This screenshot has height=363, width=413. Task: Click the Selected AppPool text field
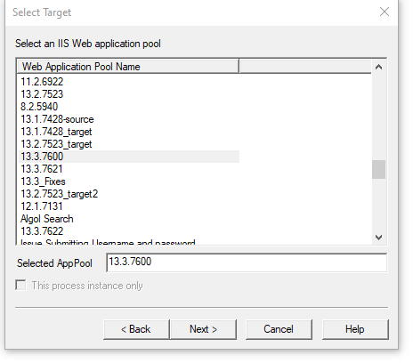[247, 262]
